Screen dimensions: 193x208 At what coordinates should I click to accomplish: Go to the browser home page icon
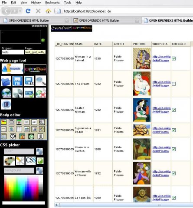[48, 11]
